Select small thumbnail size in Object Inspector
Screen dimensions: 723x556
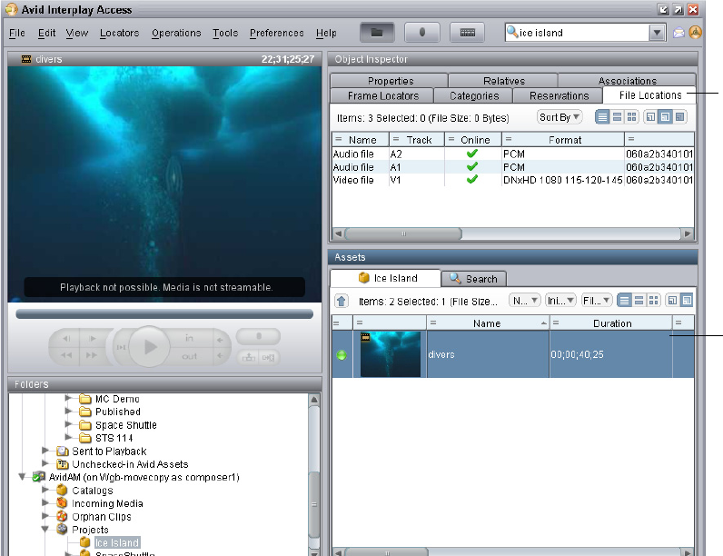click(650, 117)
